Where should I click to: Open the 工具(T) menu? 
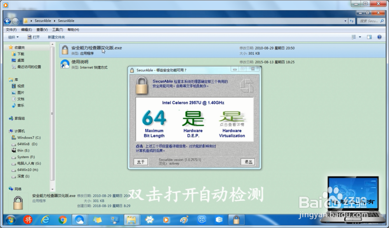(x=57, y=30)
